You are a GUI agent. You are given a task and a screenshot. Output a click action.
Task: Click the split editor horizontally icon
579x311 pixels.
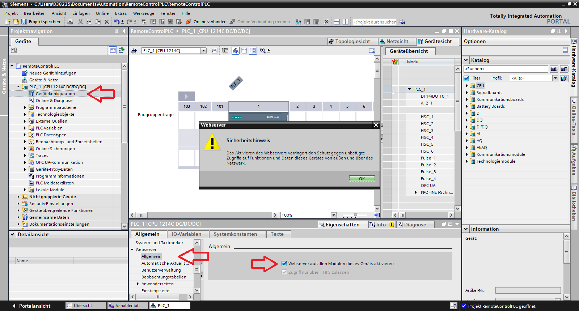[337, 22]
